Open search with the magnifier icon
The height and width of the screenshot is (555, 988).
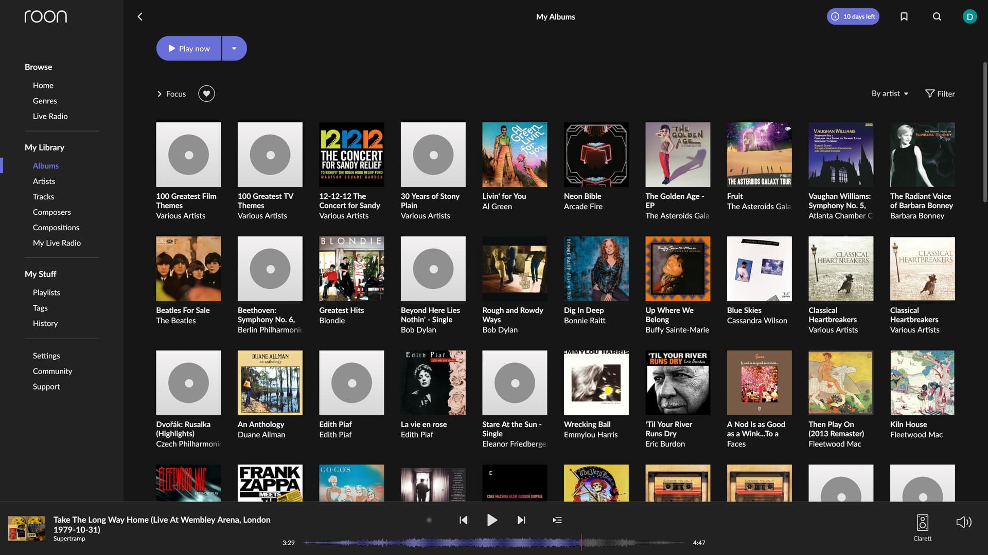pyautogui.click(x=937, y=16)
